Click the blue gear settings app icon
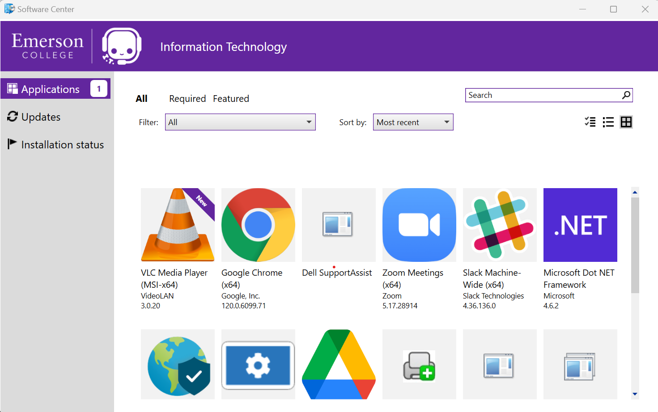658x412 pixels. click(x=258, y=364)
